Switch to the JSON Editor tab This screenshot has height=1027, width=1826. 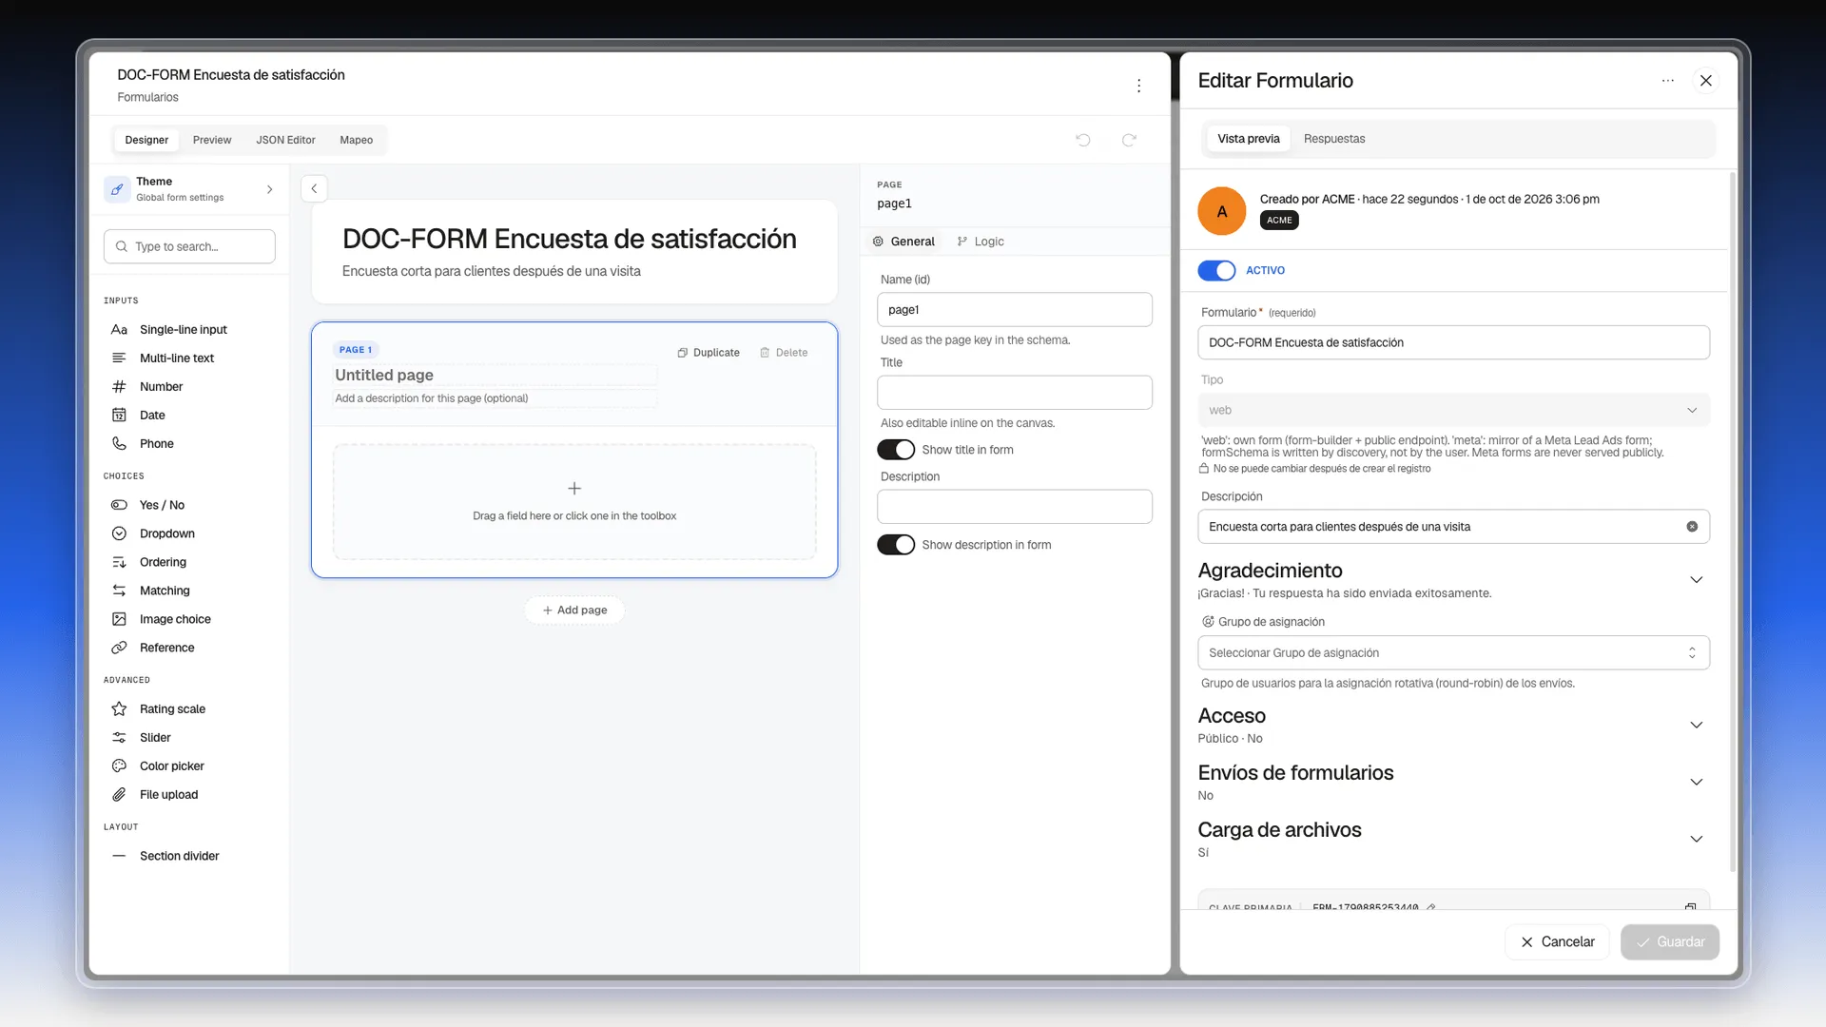point(285,140)
